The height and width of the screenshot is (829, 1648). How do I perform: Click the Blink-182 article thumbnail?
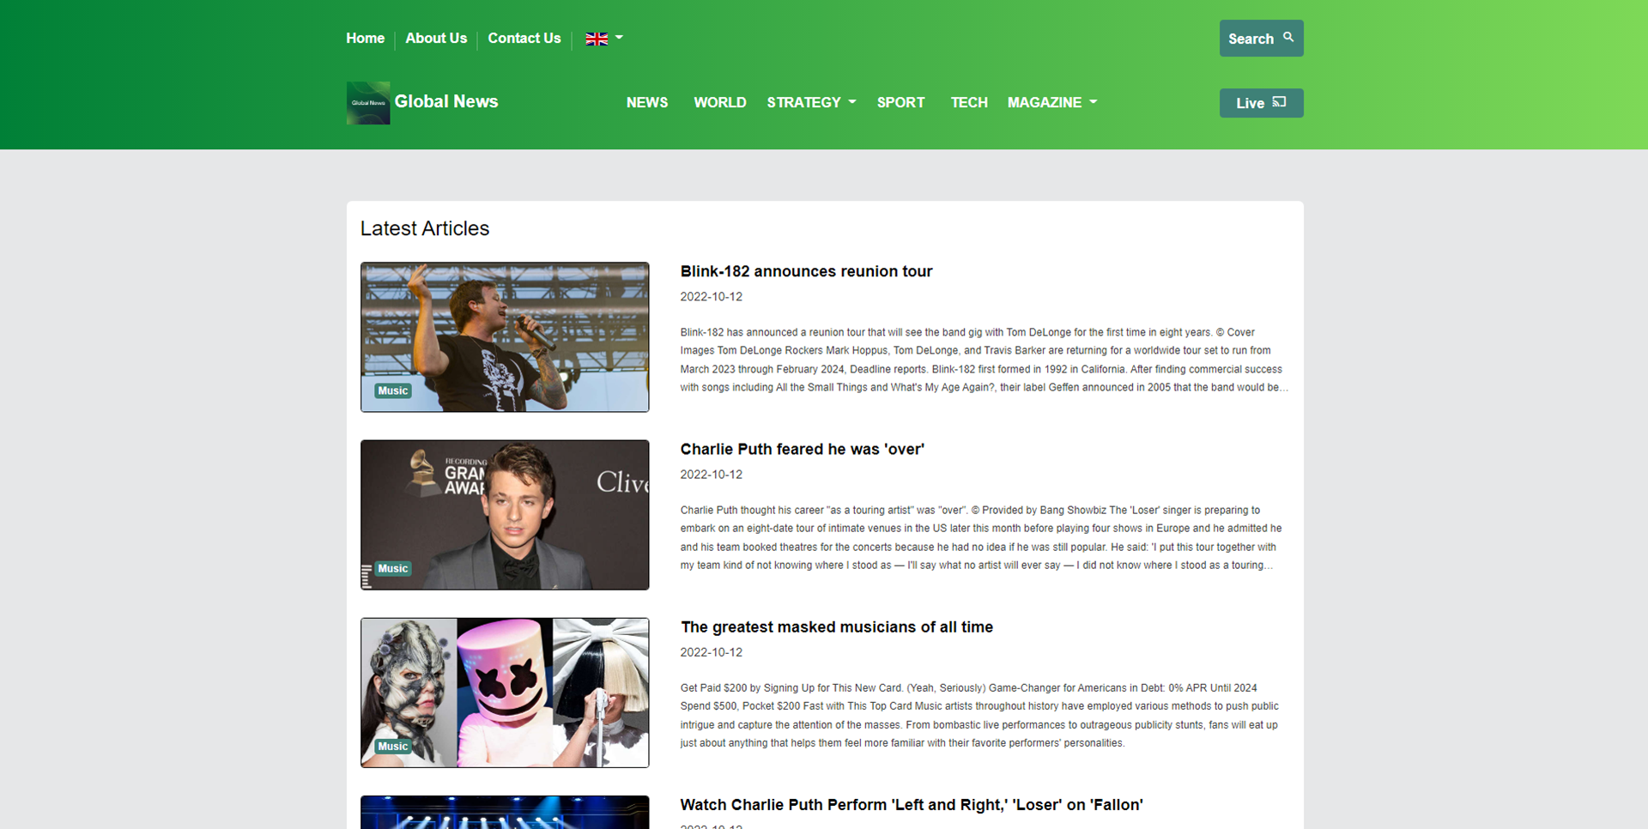(x=505, y=337)
